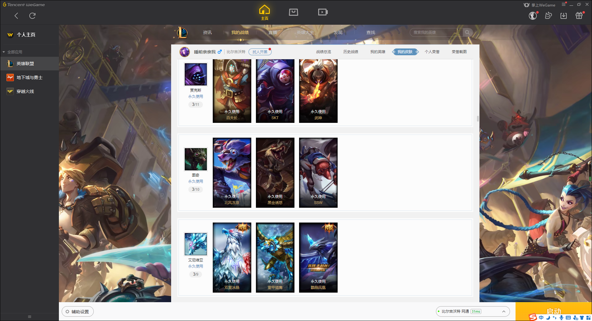
Task: Click the player avatar next to 睡前亲亲我
Action: pos(185,52)
